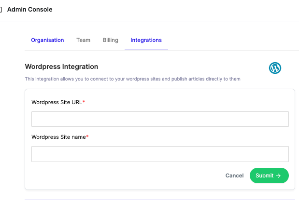Click the WordPress logo icon
Viewport: 299px width, 203px height.
[275, 68]
